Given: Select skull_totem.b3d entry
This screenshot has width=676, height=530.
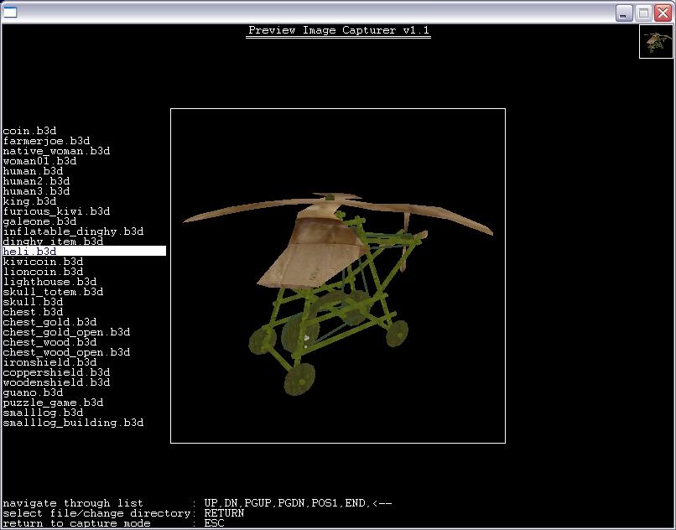Looking at the screenshot, I should tap(53, 292).
